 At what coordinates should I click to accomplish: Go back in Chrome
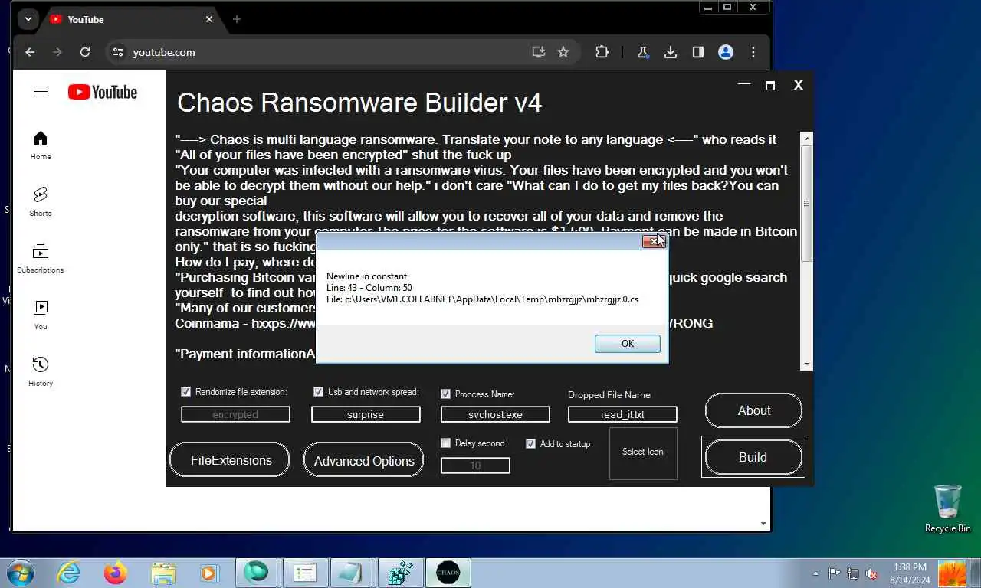[x=30, y=52]
